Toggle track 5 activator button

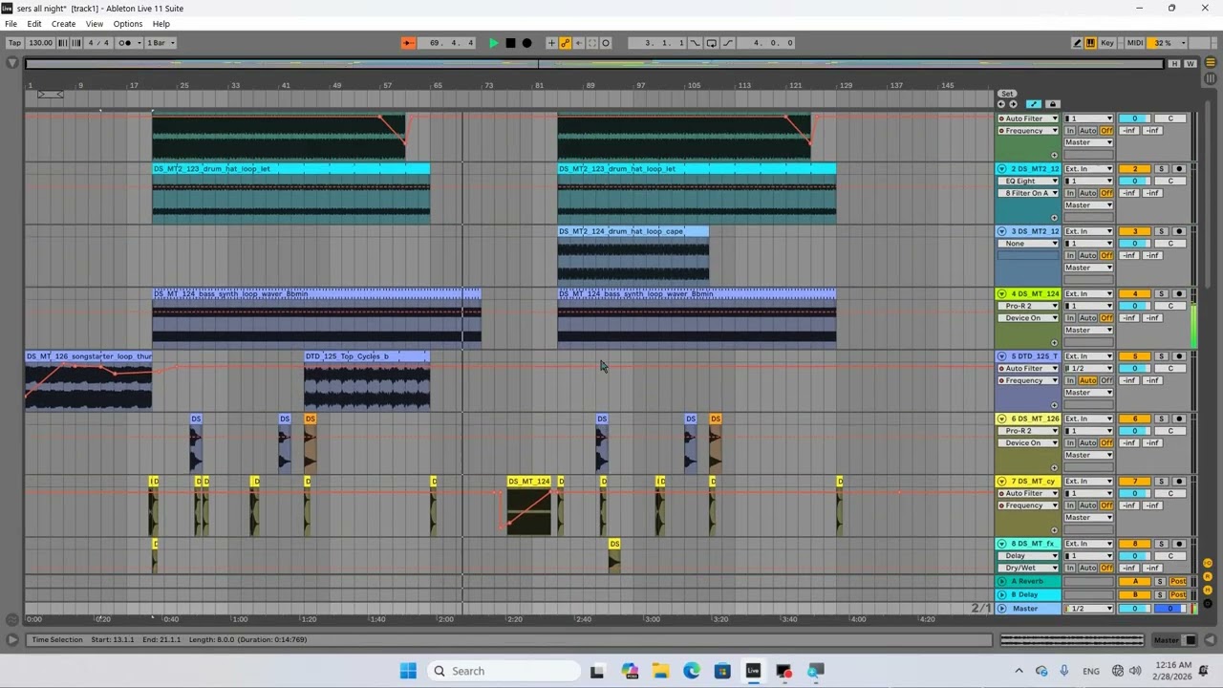tap(1135, 356)
